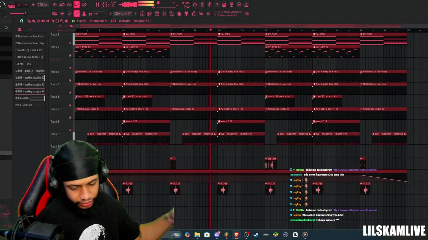Click 808 - makkgin - imagine #4 breadcrumb

point(130,21)
